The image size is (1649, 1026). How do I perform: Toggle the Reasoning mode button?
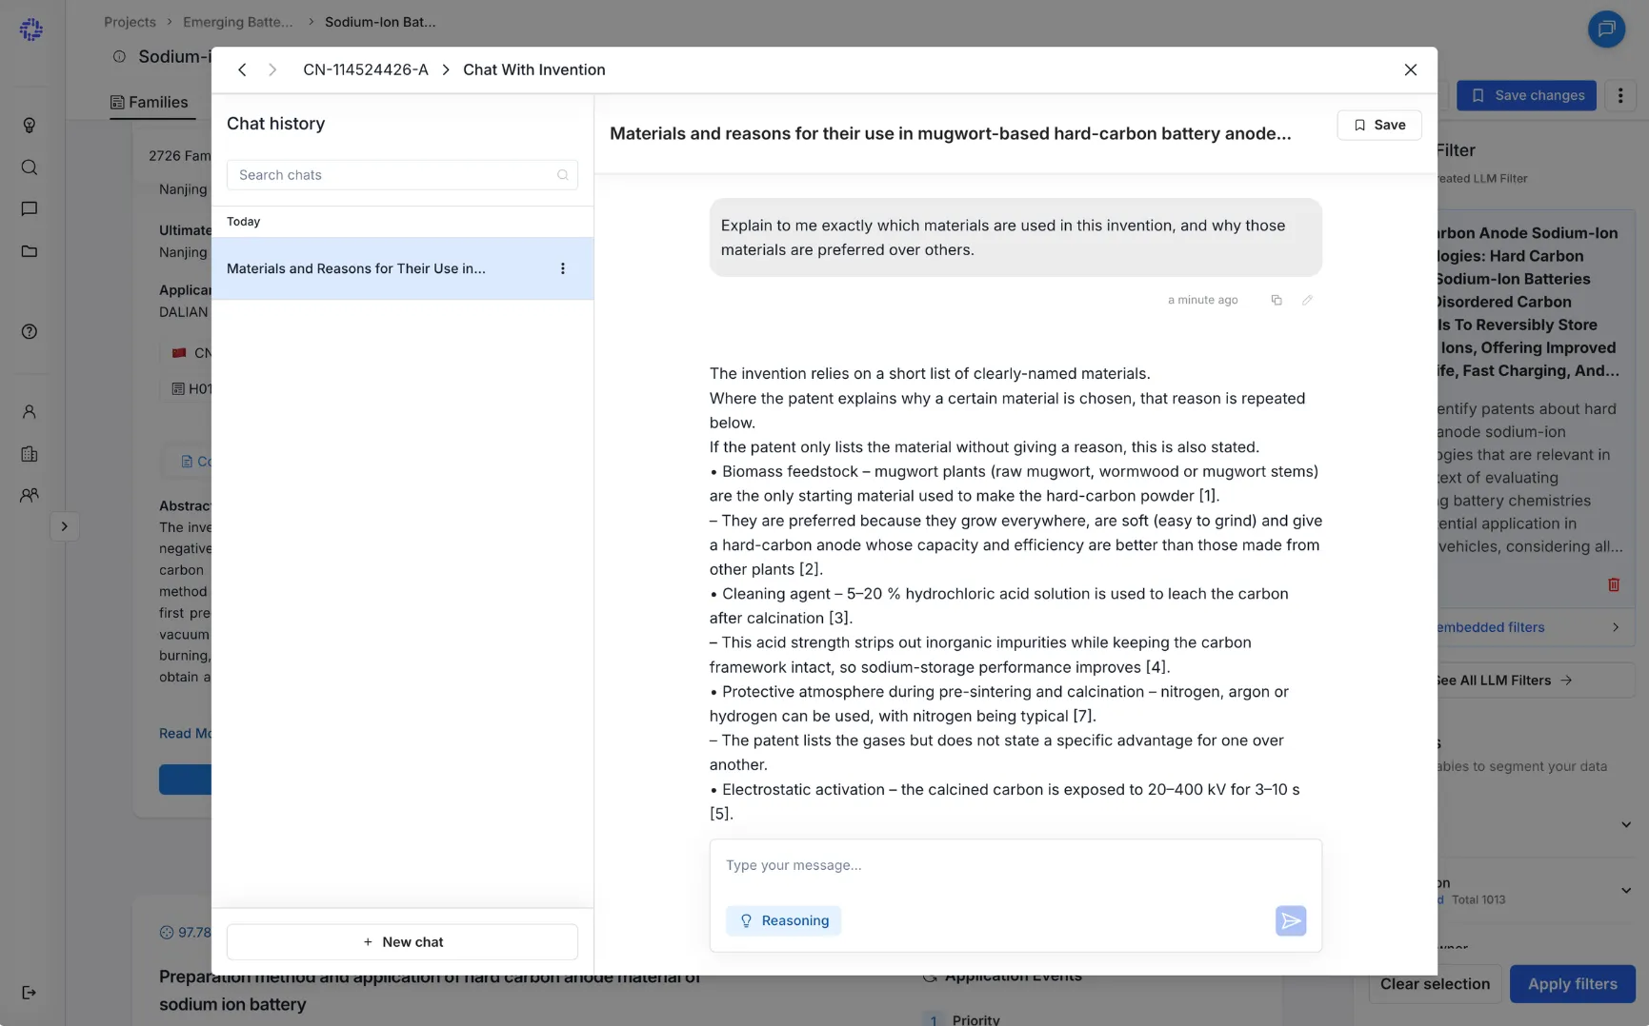[783, 920]
